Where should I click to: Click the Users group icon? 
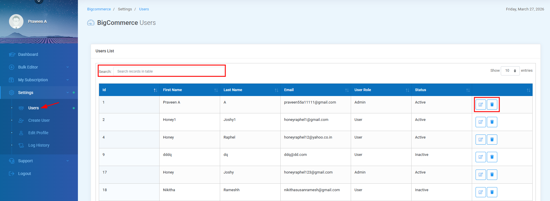(21, 108)
